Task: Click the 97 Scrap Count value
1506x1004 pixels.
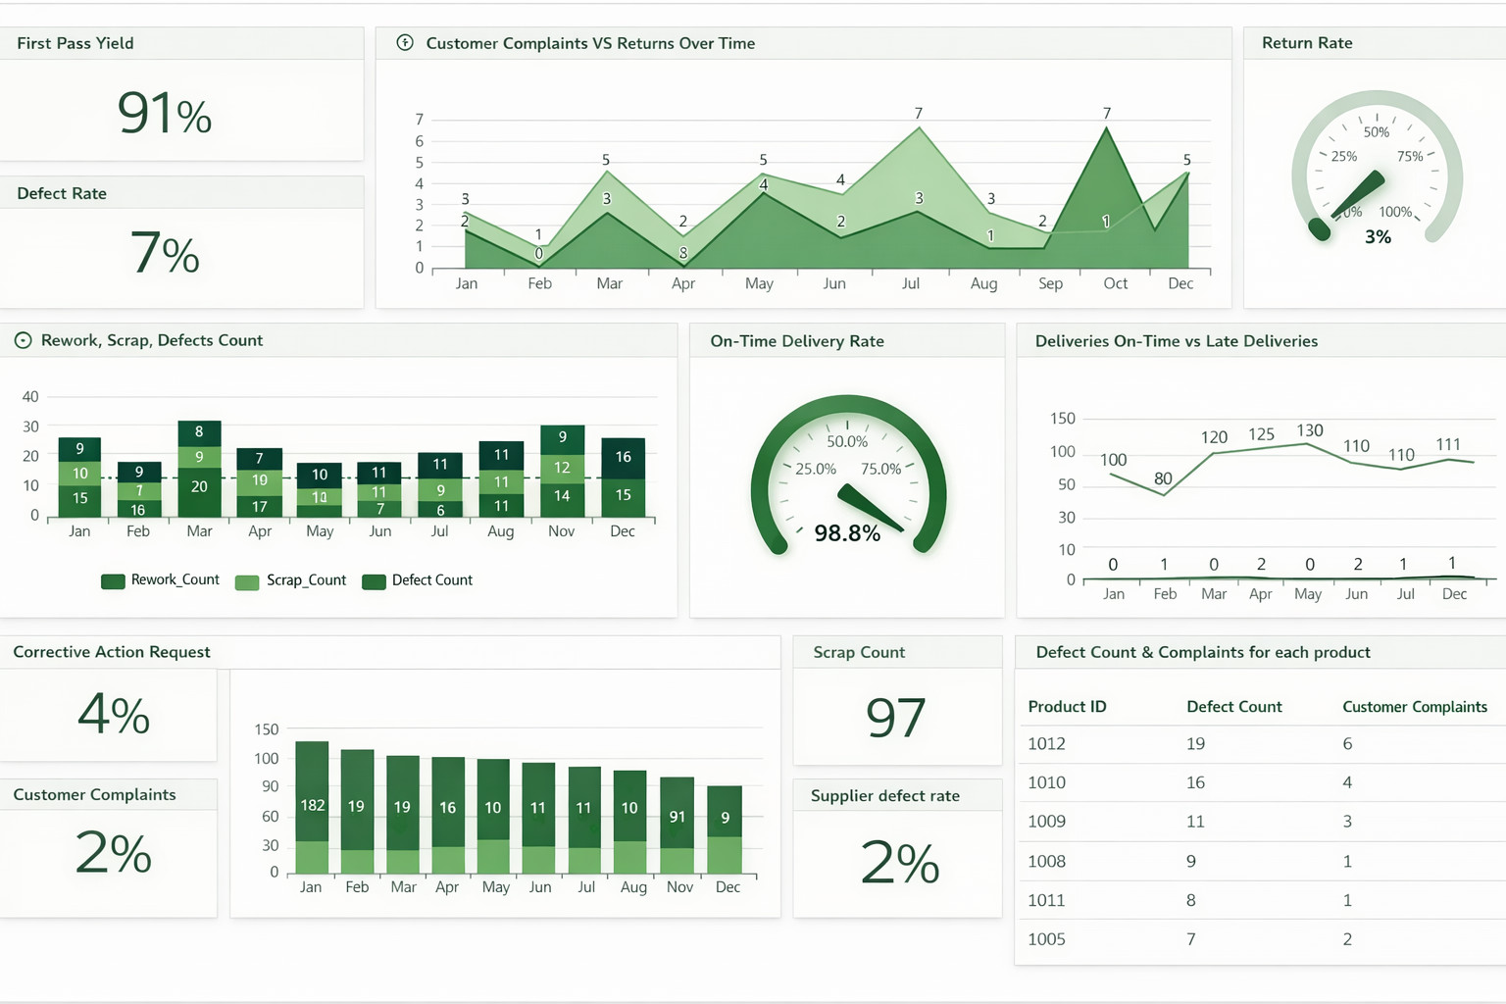Action: pos(896,718)
